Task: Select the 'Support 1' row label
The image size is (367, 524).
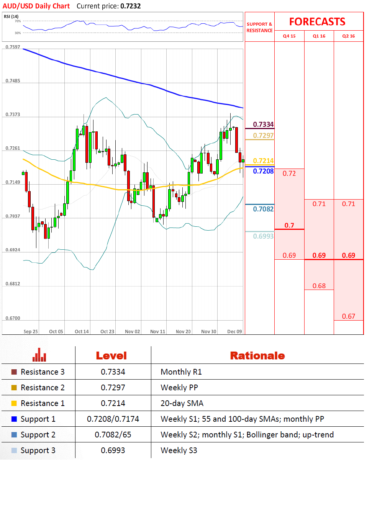Action: pos(38,419)
